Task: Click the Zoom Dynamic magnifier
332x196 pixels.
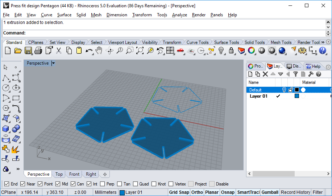Action: click(120, 51)
